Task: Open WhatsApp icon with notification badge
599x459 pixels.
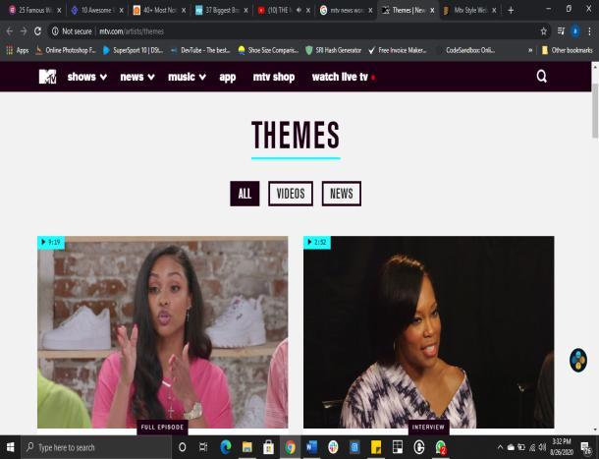Action: click(x=441, y=447)
